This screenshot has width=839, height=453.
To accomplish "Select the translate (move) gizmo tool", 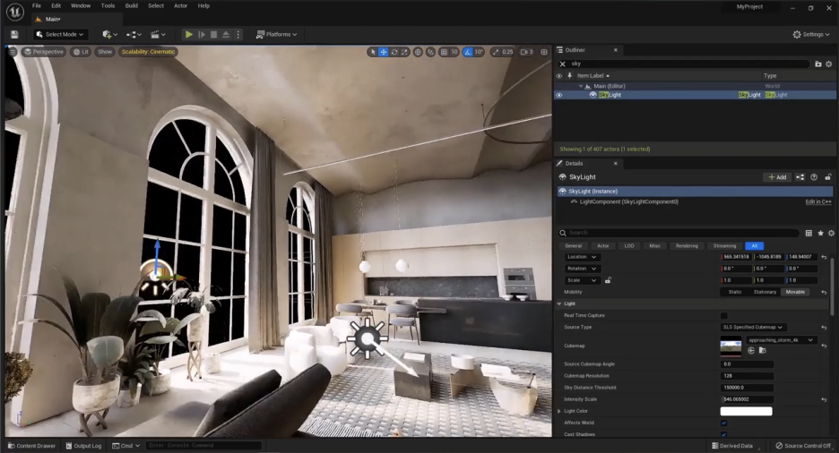I will [384, 52].
